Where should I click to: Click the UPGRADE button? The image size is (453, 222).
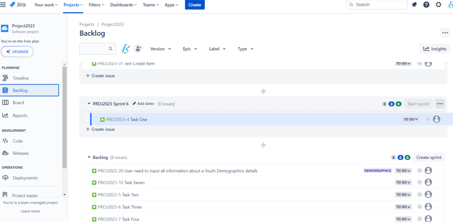click(x=17, y=51)
